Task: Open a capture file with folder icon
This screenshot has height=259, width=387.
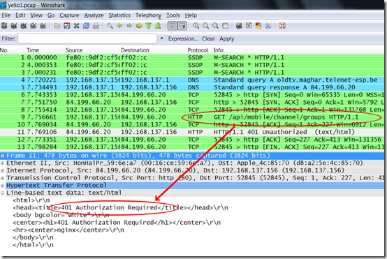Action: tap(57, 26)
